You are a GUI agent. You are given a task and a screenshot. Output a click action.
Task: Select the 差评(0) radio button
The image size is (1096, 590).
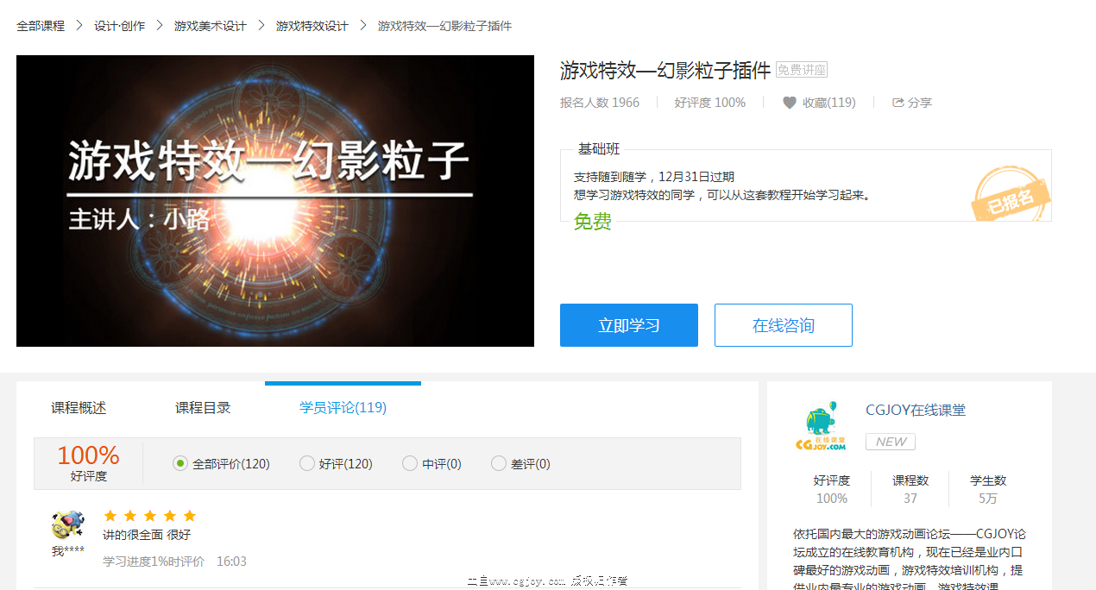pyautogui.click(x=499, y=463)
